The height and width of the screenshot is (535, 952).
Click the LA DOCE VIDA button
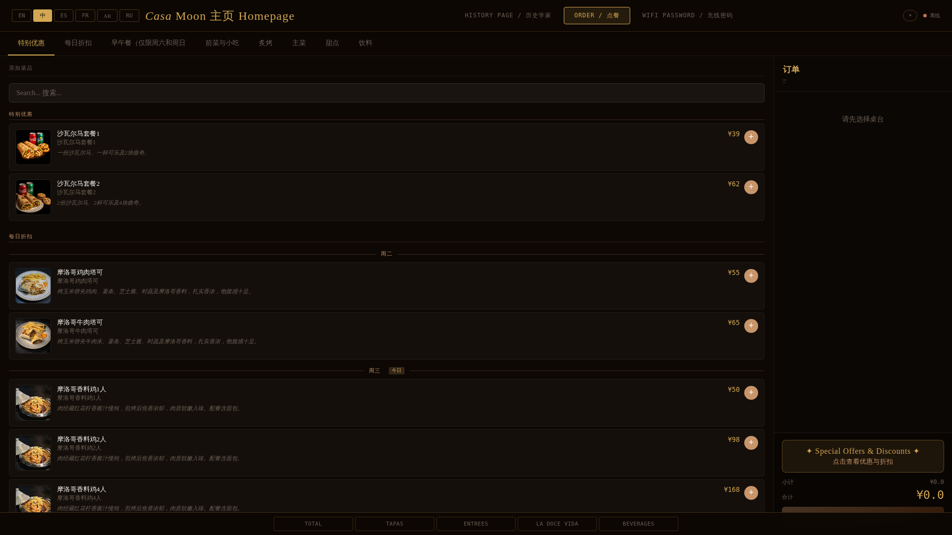pyautogui.click(x=557, y=524)
